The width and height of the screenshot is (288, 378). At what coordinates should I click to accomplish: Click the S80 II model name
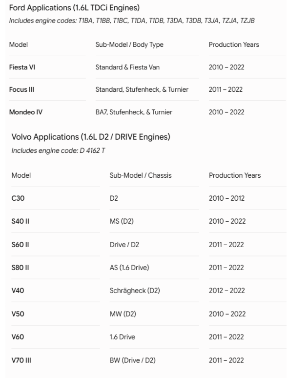[x=20, y=268]
